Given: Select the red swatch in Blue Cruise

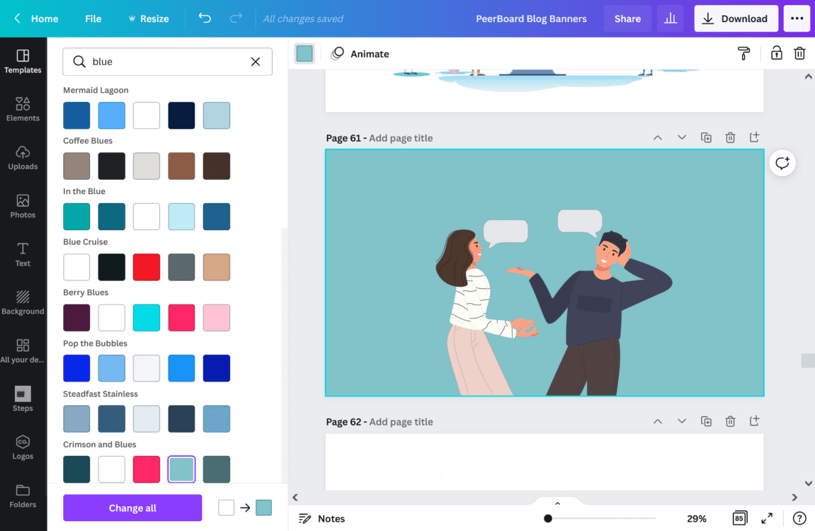Looking at the screenshot, I should (x=147, y=267).
